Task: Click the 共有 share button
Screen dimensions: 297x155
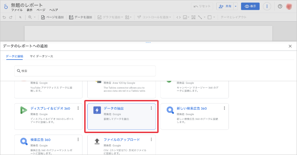Action: (225, 6)
